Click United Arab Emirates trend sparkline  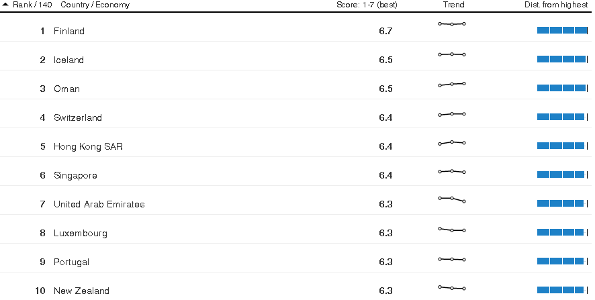451,199
